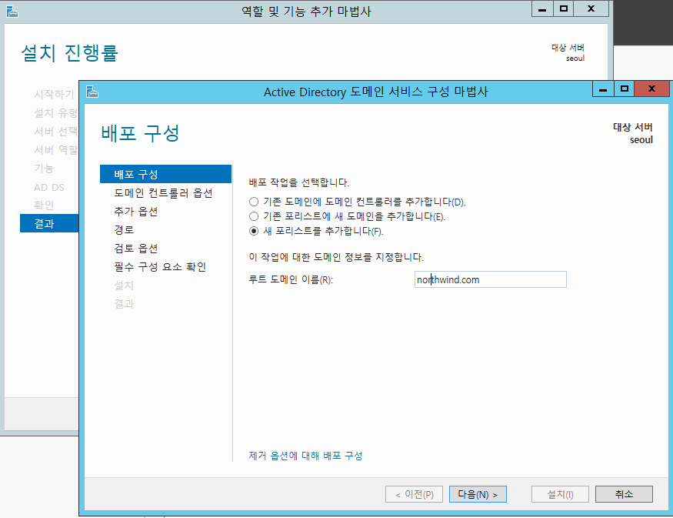Click 'seoul' target server text in AD DS wizard

(x=641, y=140)
